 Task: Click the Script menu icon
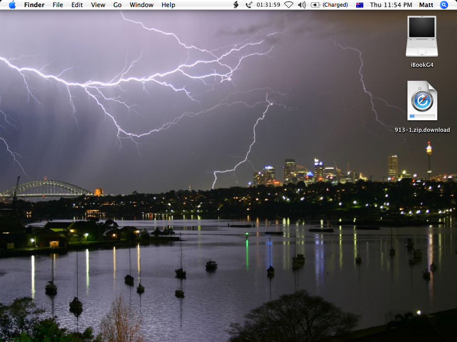click(x=236, y=4)
